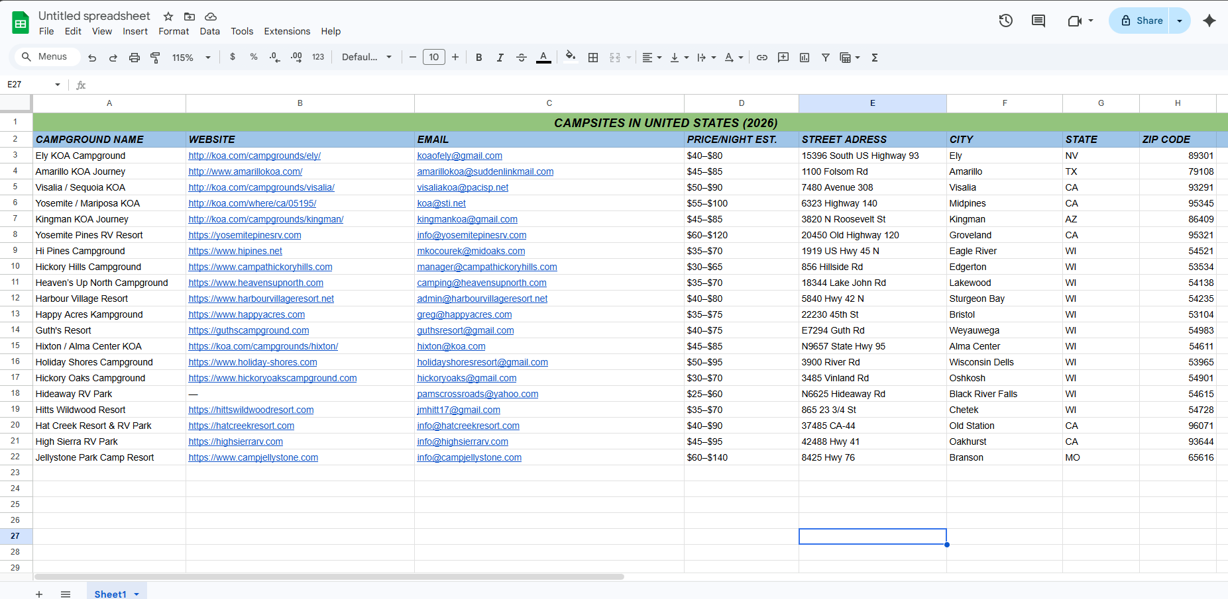
Task: Open the text color picker
Action: [543, 58]
